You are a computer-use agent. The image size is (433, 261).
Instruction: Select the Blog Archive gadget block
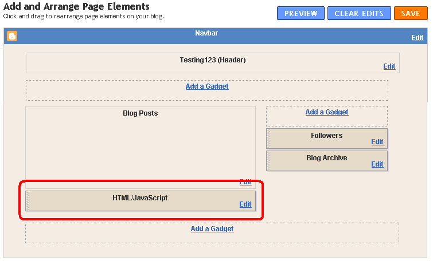click(x=326, y=159)
